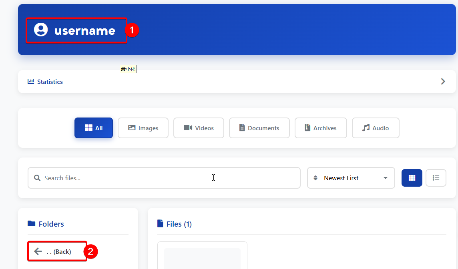This screenshot has height=269, width=458.
Task: Click the Folders heading folder icon
Action: point(31,223)
